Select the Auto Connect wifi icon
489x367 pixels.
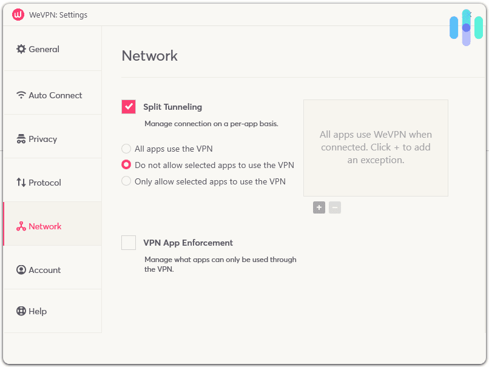coord(20,95)
